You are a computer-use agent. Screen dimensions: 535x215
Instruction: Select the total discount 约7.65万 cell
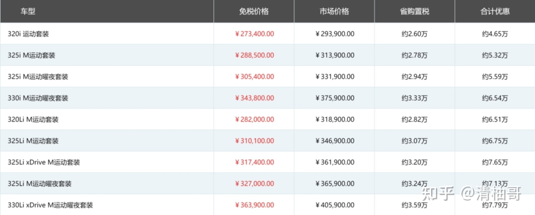tap(495, 163)
